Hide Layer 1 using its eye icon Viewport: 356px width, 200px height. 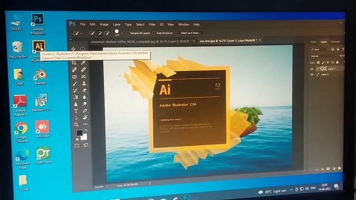click(x=311, y=69)
